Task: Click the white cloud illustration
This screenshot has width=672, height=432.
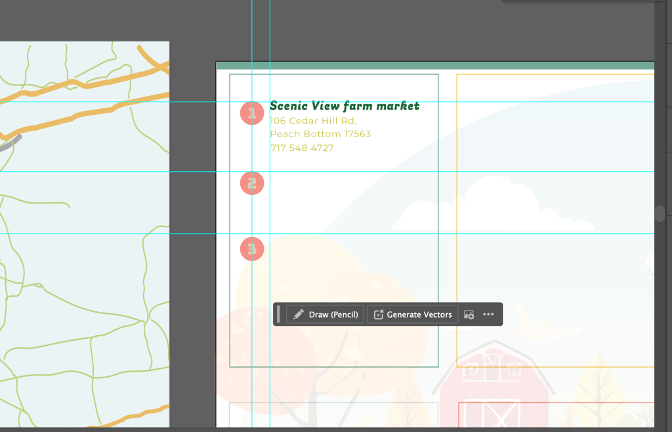Action: coord(499,204)
